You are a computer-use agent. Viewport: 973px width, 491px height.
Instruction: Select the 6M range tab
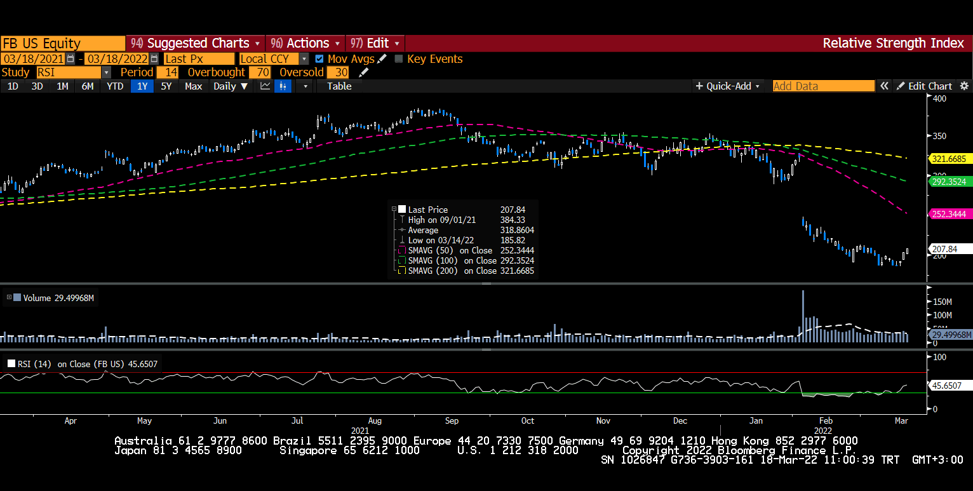[x=88, y=86]
